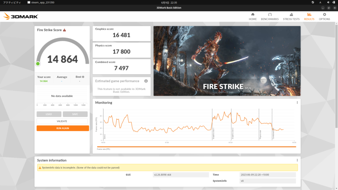This screenshot has width=338, height=190.
Task: Click the RUN AGAIN button
Action: (x=63, y=128)
